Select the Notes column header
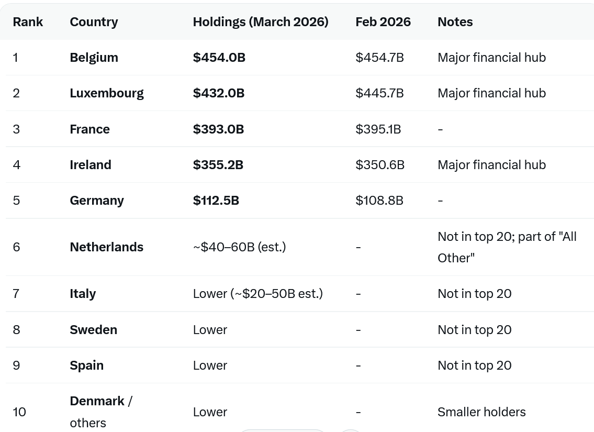This screenshot has width=594, height=432. coord(455,22)
